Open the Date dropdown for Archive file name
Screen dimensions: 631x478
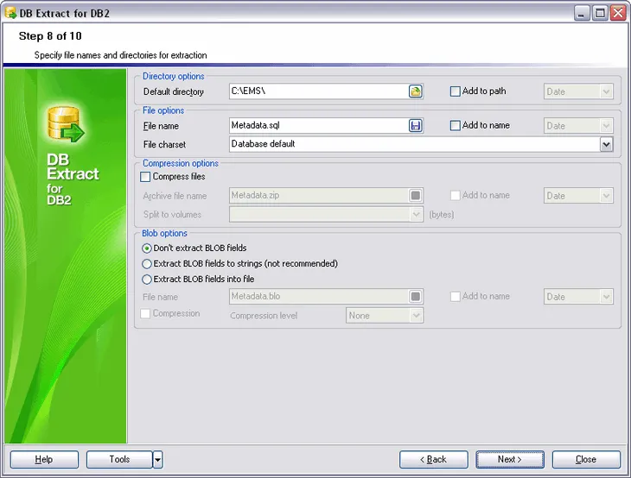[x=606, y=196]
